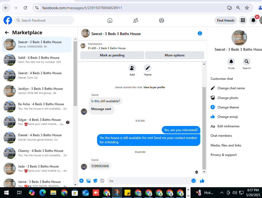Image resolution: width=262 pixels, height=198 pixels.
Task: Open Channy 4 Beds 3 Baths House chat
Action: tap(37, 153)
